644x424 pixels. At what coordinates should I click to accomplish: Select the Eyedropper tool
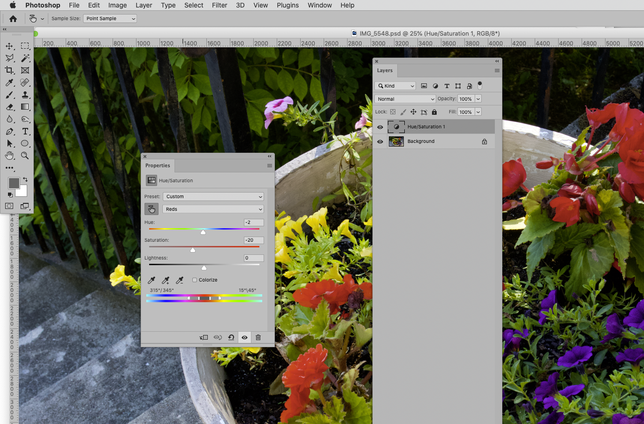[x=9, y=82]
